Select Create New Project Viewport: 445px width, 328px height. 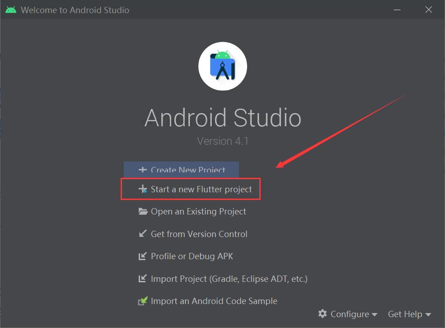181,170
